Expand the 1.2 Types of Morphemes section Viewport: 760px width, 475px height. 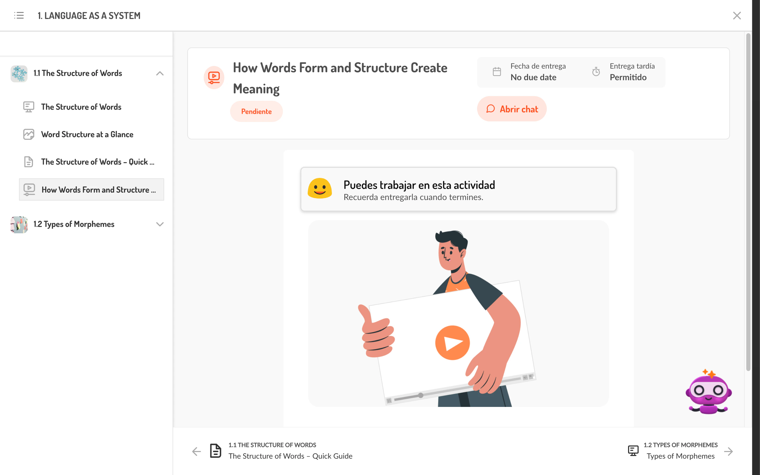click(x=160, y=224)
